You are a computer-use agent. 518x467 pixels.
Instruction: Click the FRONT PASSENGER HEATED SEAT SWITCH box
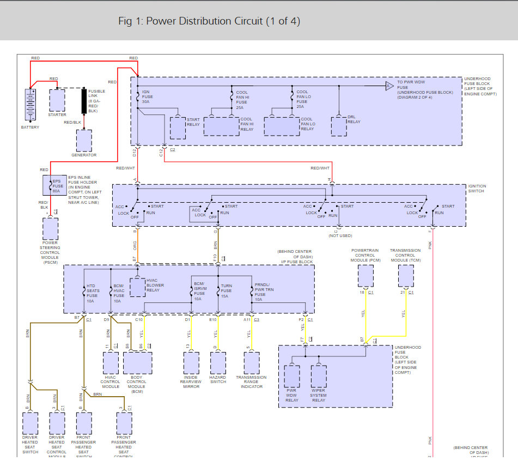84,423
